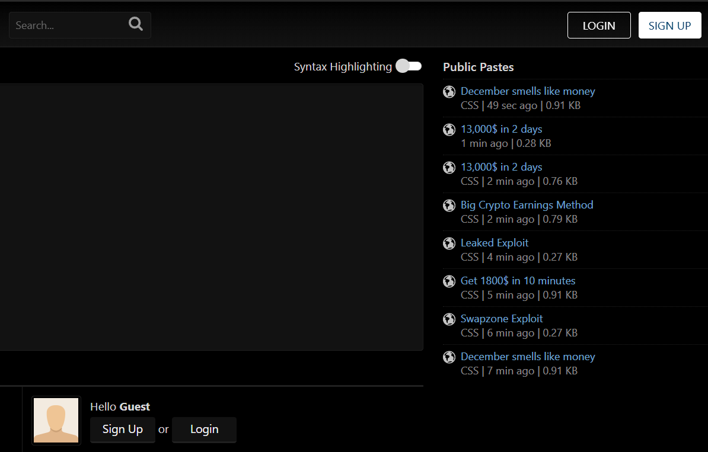Click globe icon beside Get 1800$ in 10 minutes
708x452 pixels.
click(x=449, y=281)
